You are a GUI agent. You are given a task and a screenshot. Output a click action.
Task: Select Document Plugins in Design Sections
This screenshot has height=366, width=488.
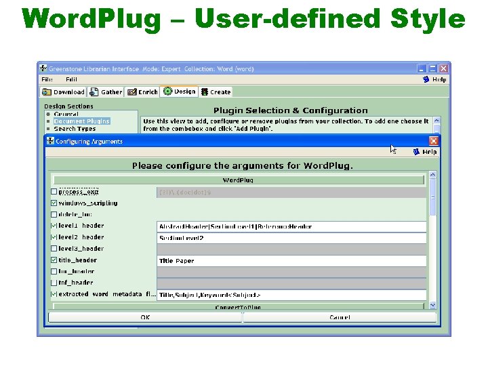[x=82, y=121]
